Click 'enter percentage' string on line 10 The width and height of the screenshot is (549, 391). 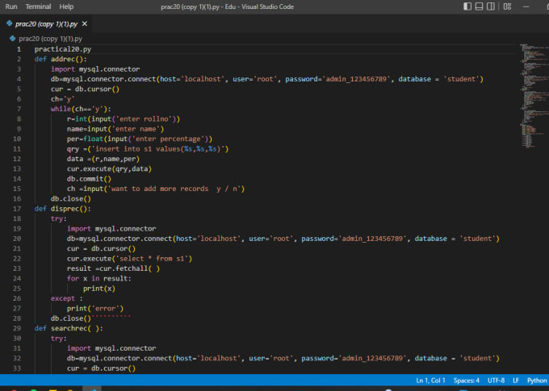[x=168, y=139]
